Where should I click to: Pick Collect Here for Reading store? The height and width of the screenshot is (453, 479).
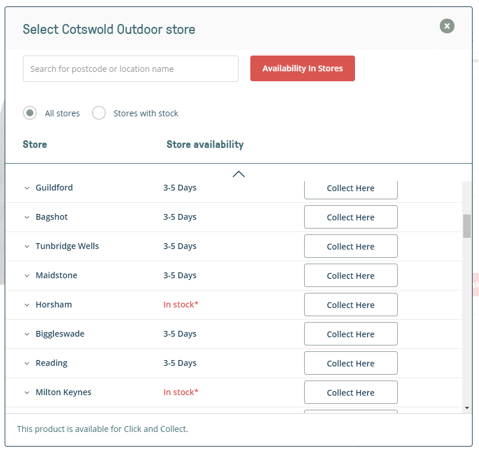(350, 363)
